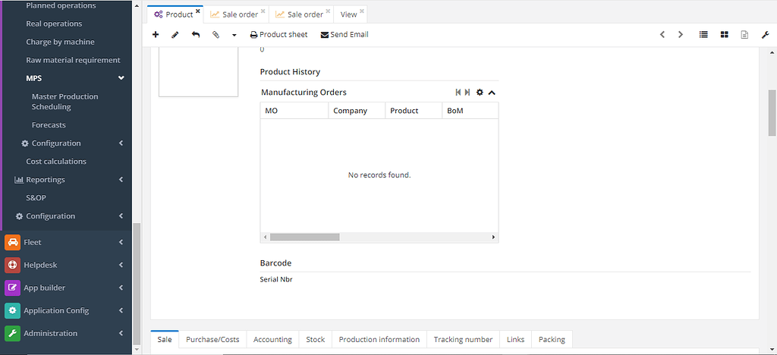Jump to first page of Manufacturing Orders

(458, 92)
